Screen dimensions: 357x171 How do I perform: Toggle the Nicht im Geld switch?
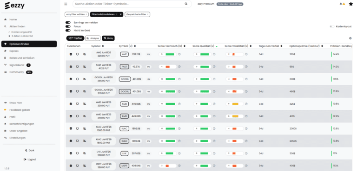coord(68,31)
